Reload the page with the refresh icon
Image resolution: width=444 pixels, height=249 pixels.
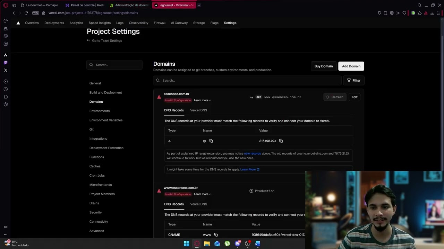click(26, 13)
